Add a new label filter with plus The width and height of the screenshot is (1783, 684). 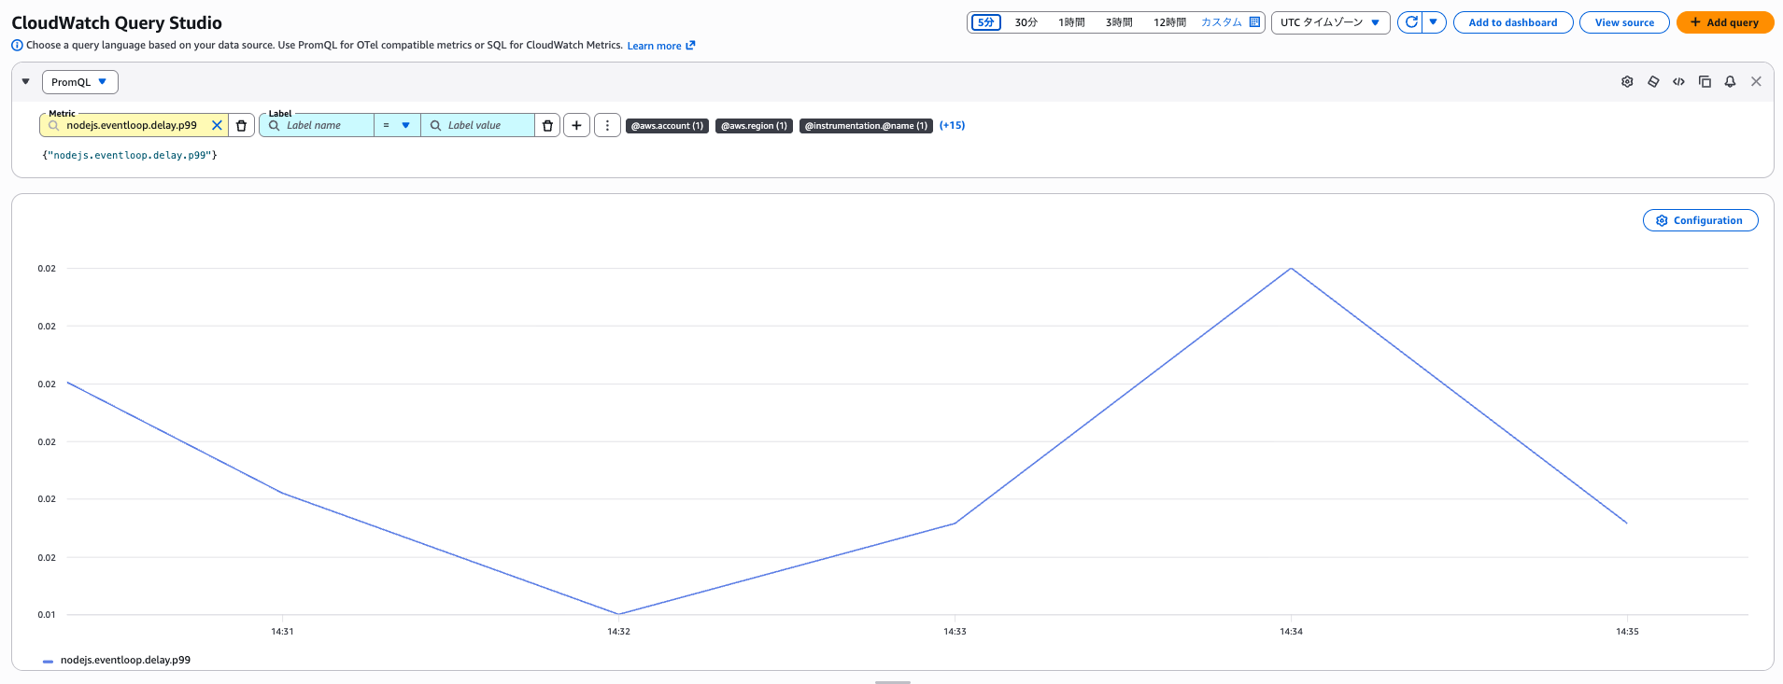[576, 125]
